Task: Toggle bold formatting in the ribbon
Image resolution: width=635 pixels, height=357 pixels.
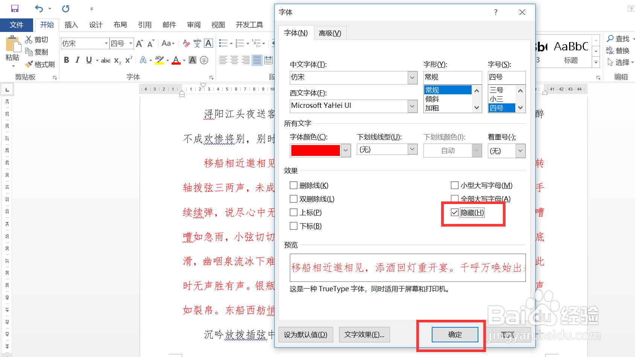Action: (66, 60)
